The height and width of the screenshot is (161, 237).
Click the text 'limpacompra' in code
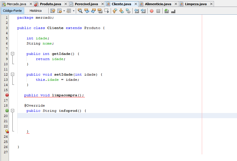click(65, 95)
